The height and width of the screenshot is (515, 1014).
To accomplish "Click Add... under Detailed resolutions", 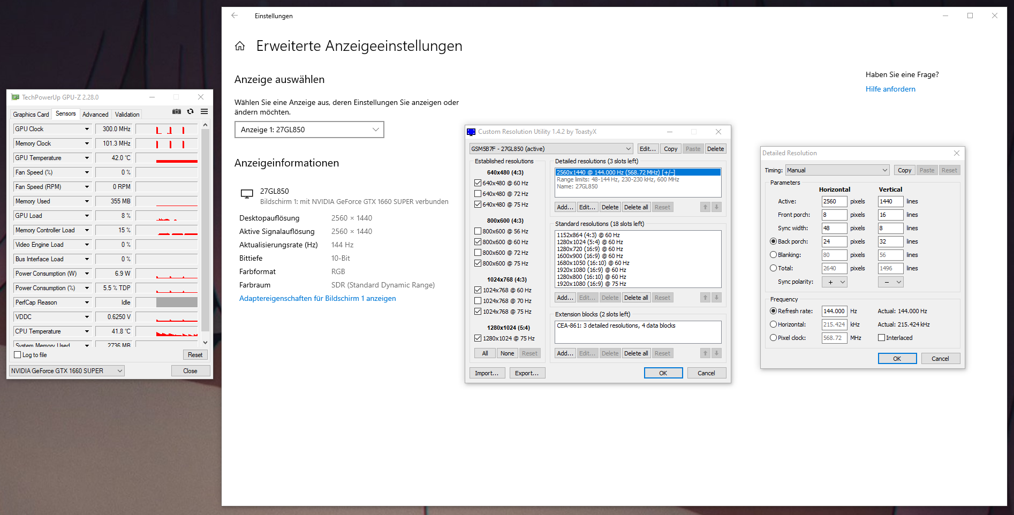I will 565,207.
